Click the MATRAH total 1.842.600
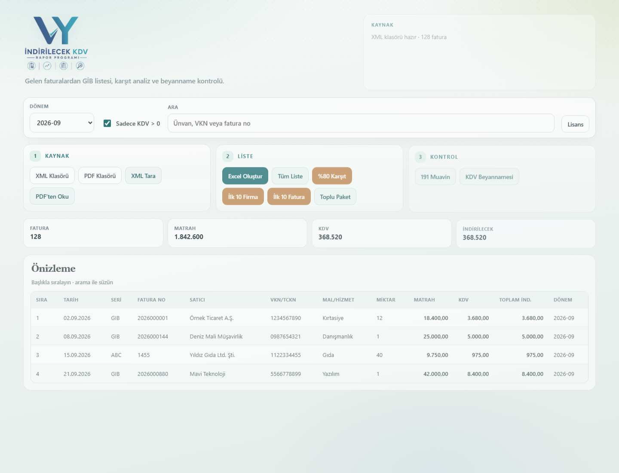 [189, 237]
